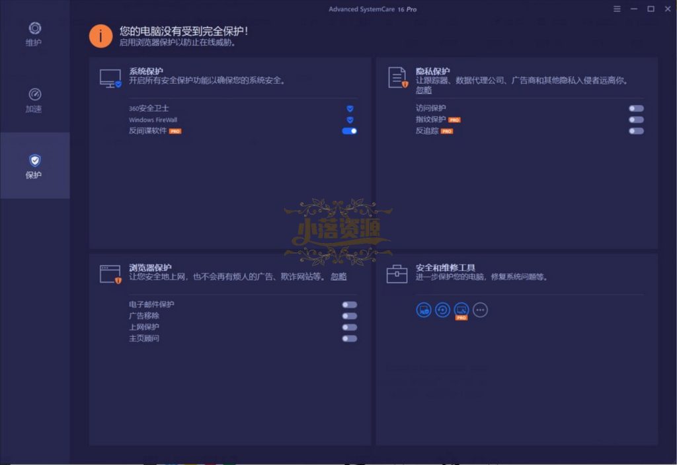The width and height of the screenshot is (677, 465).
Task: Open the hamburger menu in title bar
Action: click(x=617, y=9)
